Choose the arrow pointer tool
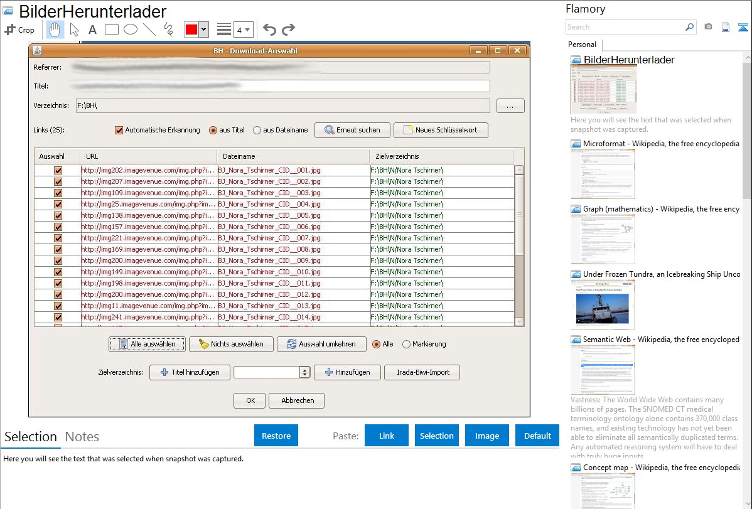 74,29
